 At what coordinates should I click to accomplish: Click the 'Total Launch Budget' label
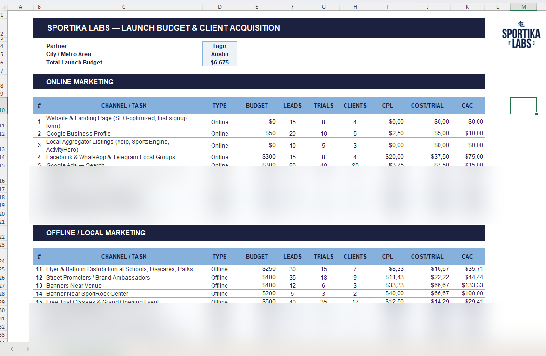tap(74, 63)
